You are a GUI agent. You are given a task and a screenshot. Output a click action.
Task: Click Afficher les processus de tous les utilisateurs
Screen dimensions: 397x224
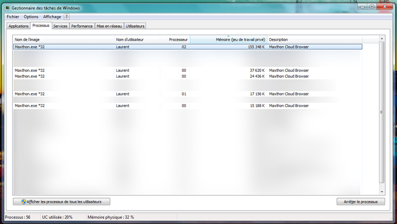[62, 202]
